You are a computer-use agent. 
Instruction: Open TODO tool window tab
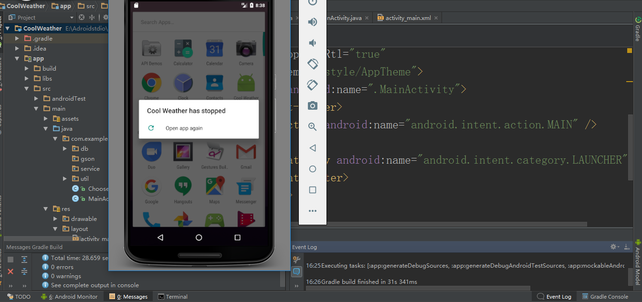tap(19, 297)
